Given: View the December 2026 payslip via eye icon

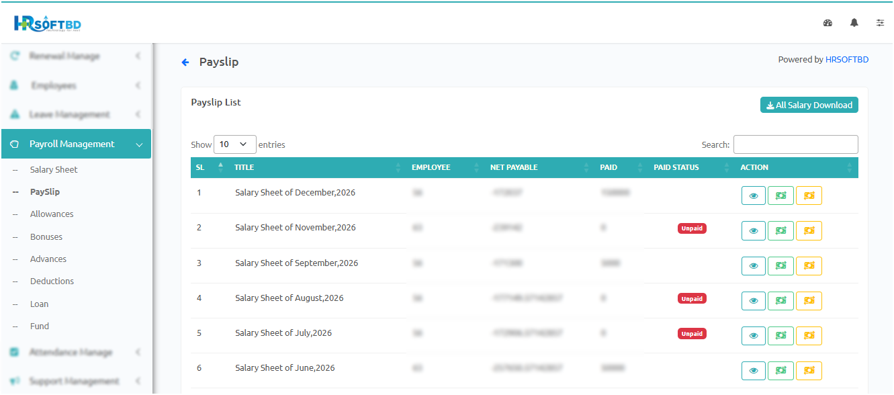Looking at the screenshot, I should click(x=753, y=195).
